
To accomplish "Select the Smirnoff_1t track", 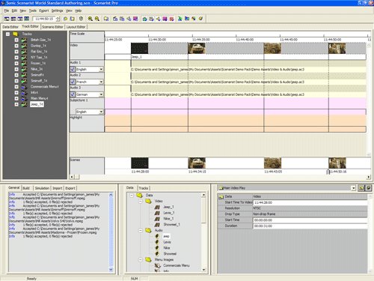I will coord(39,81).
